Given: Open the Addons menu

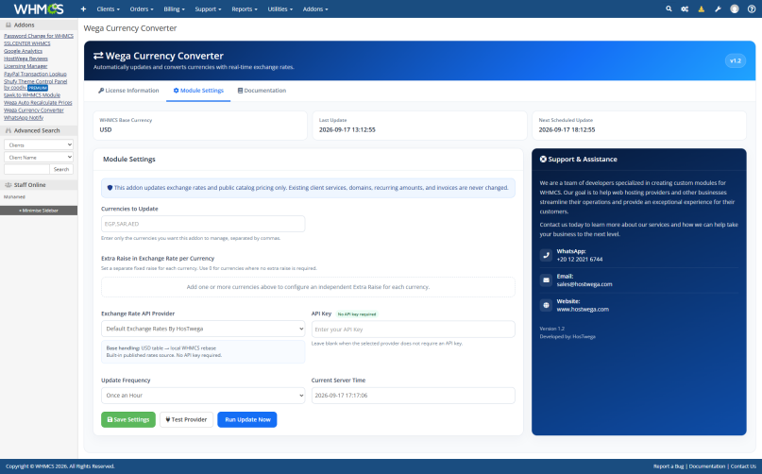Looking at the screenshot, I should 315,8.
